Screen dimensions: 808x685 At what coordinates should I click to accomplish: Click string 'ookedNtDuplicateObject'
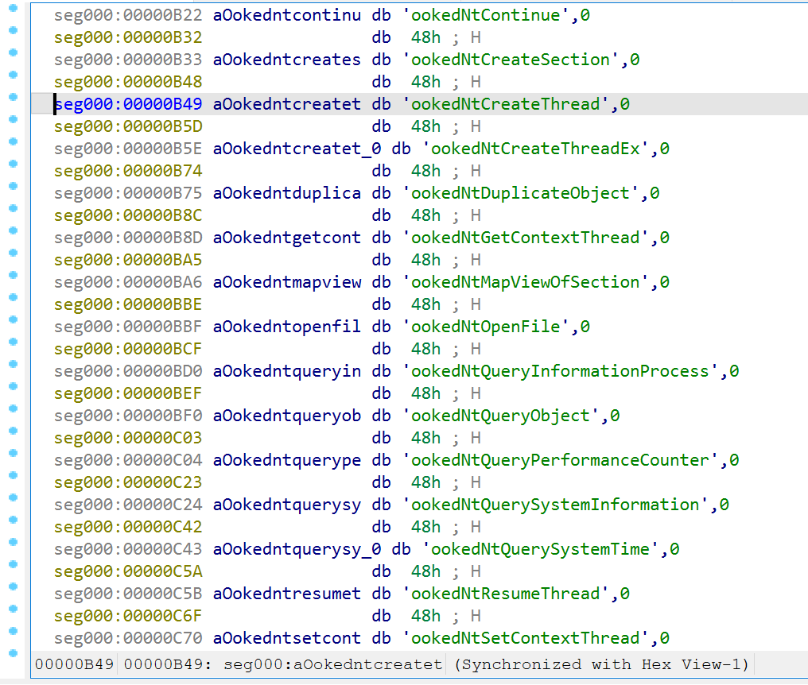[521, 193]
